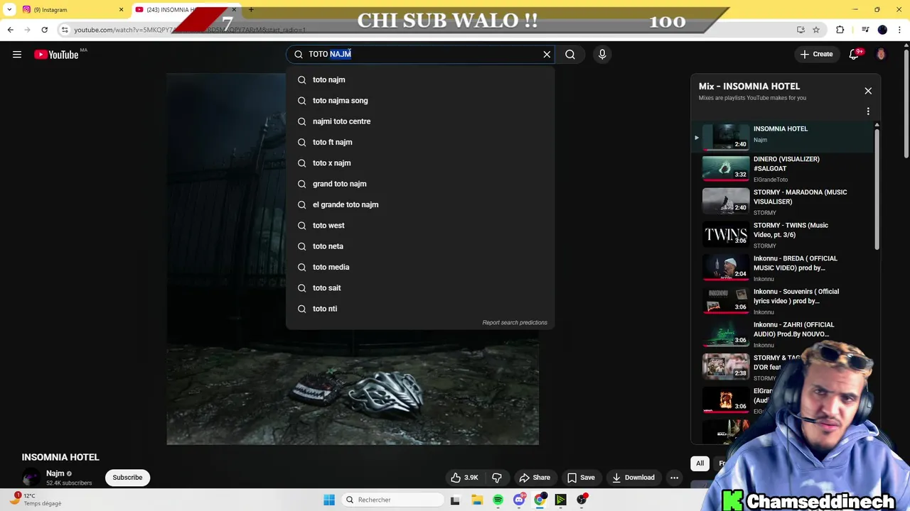Open the Chrome menu three dots
The width and height of the screenshot is (910, 511).
point(901,30)
